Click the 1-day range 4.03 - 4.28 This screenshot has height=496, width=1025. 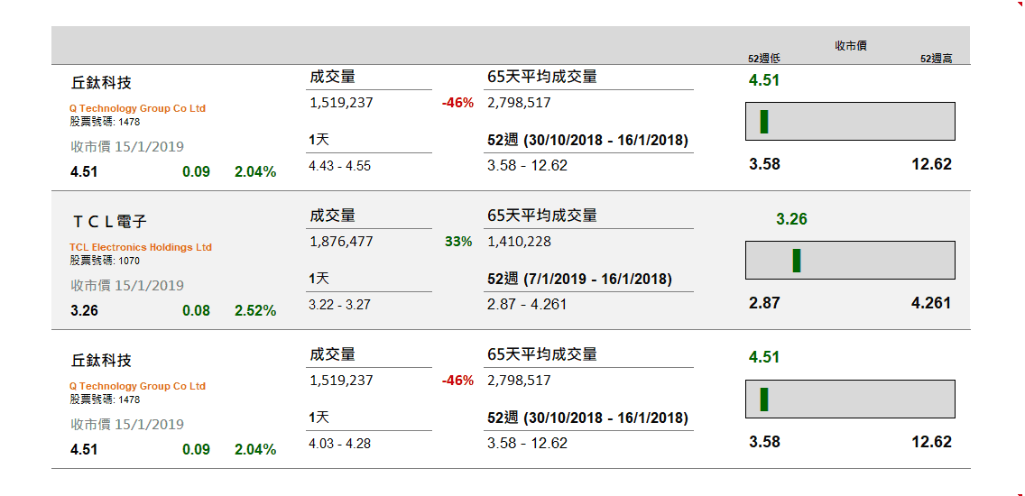[x=339, y=444]
